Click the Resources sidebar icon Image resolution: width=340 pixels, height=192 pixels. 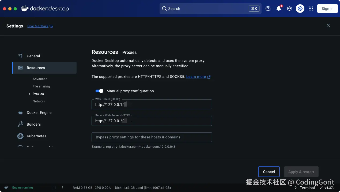[20, 68]
